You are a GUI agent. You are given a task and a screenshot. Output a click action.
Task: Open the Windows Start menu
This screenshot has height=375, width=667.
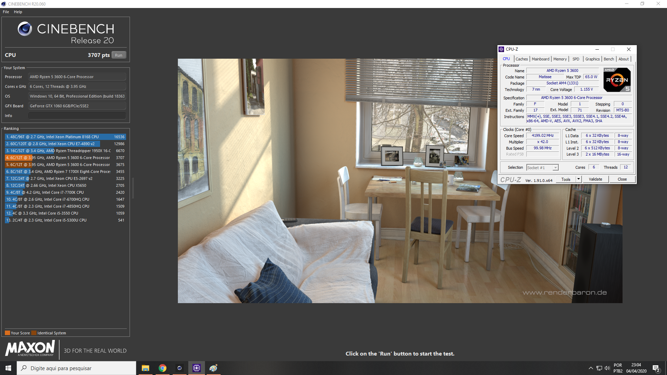coord(8,368)
